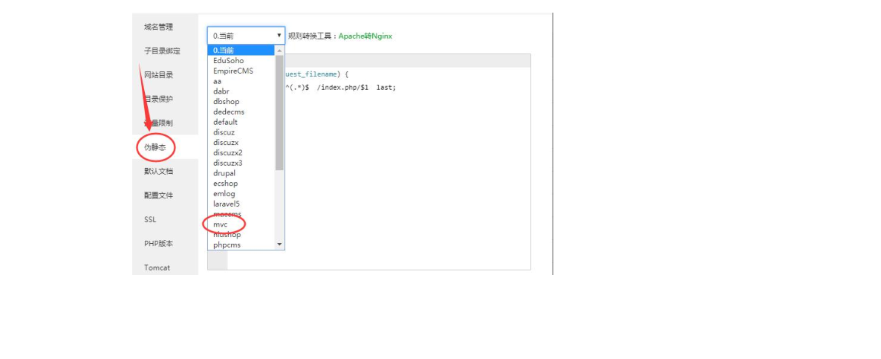The image size is (881, 359).
Task: Select the niushop rewrite rule
Action: click(241, 235)
